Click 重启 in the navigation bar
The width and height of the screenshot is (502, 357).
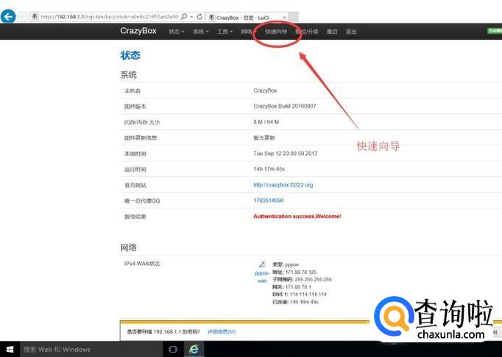click(332, 32)
